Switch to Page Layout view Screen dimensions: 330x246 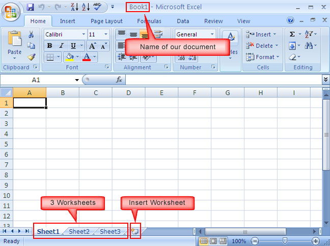[x=213, y=241]
